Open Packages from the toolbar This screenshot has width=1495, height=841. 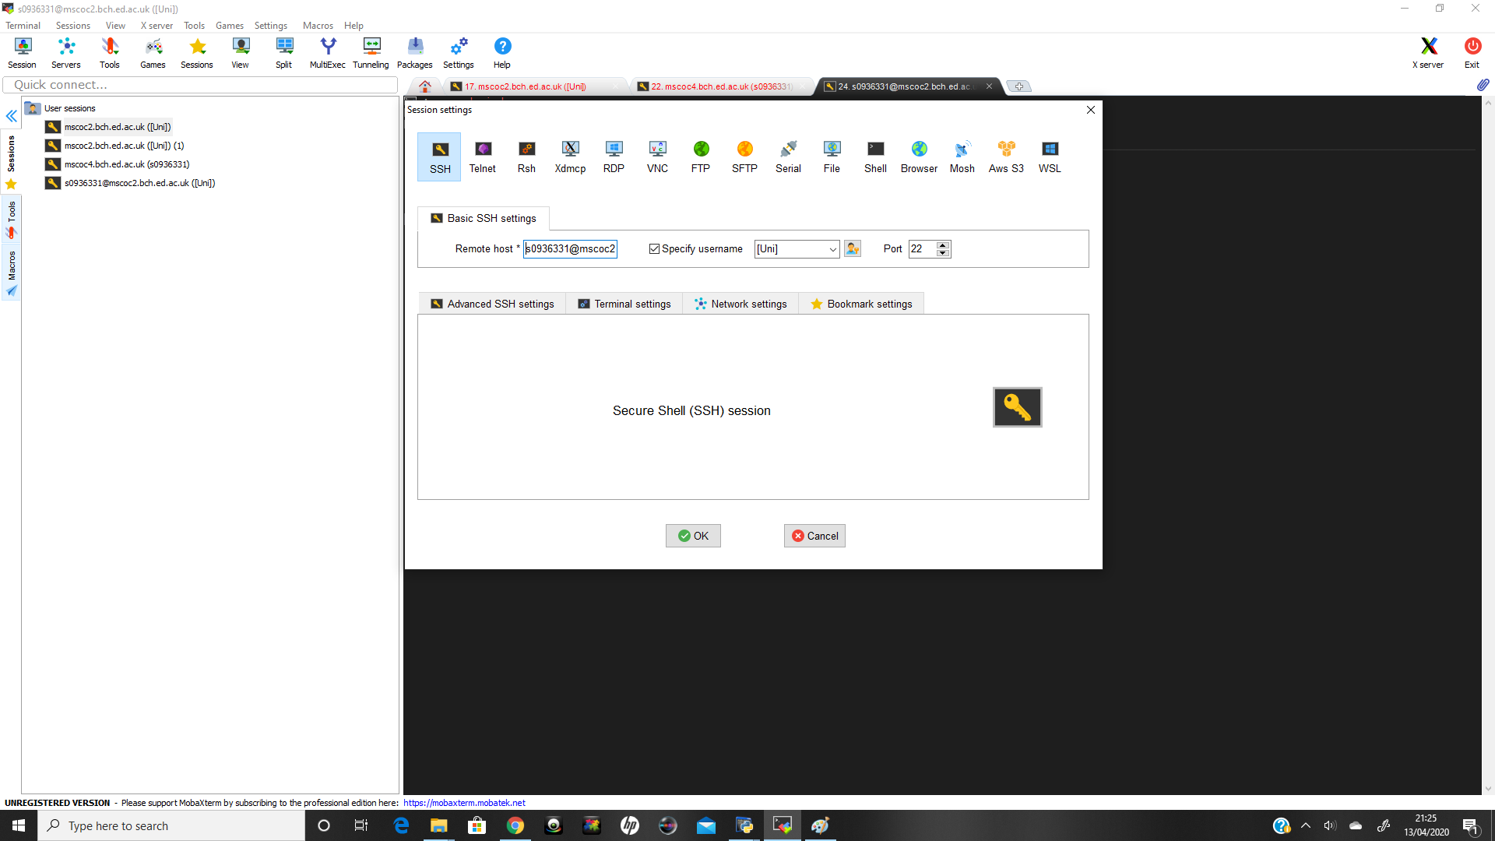coord(415,53)
